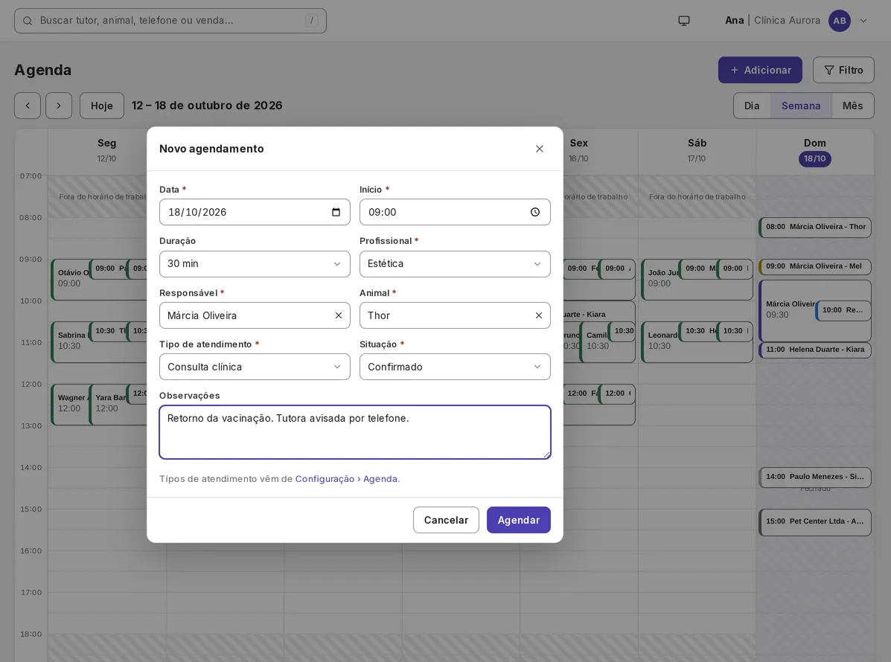
Task: Open the Segunda 12:00 Wagner appointment
Action: coord(71,404)
